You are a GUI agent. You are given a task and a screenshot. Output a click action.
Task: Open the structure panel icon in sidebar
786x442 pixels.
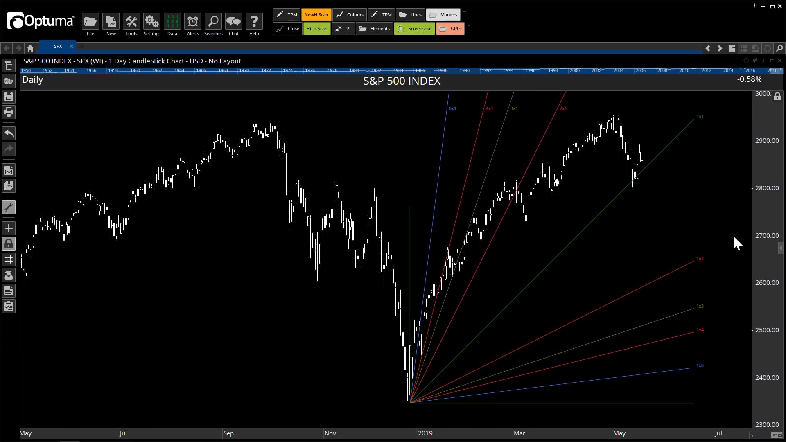[x=9, y=66]
